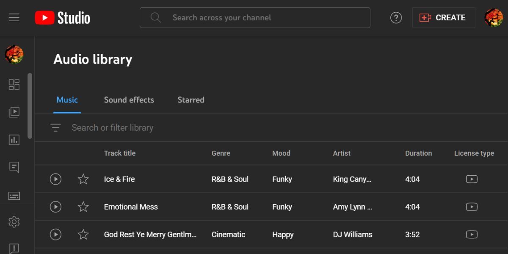The height and width of the screenshot is (254, 508).
Task: Open Analytics from the sidebar
Action: click(14, 140)
